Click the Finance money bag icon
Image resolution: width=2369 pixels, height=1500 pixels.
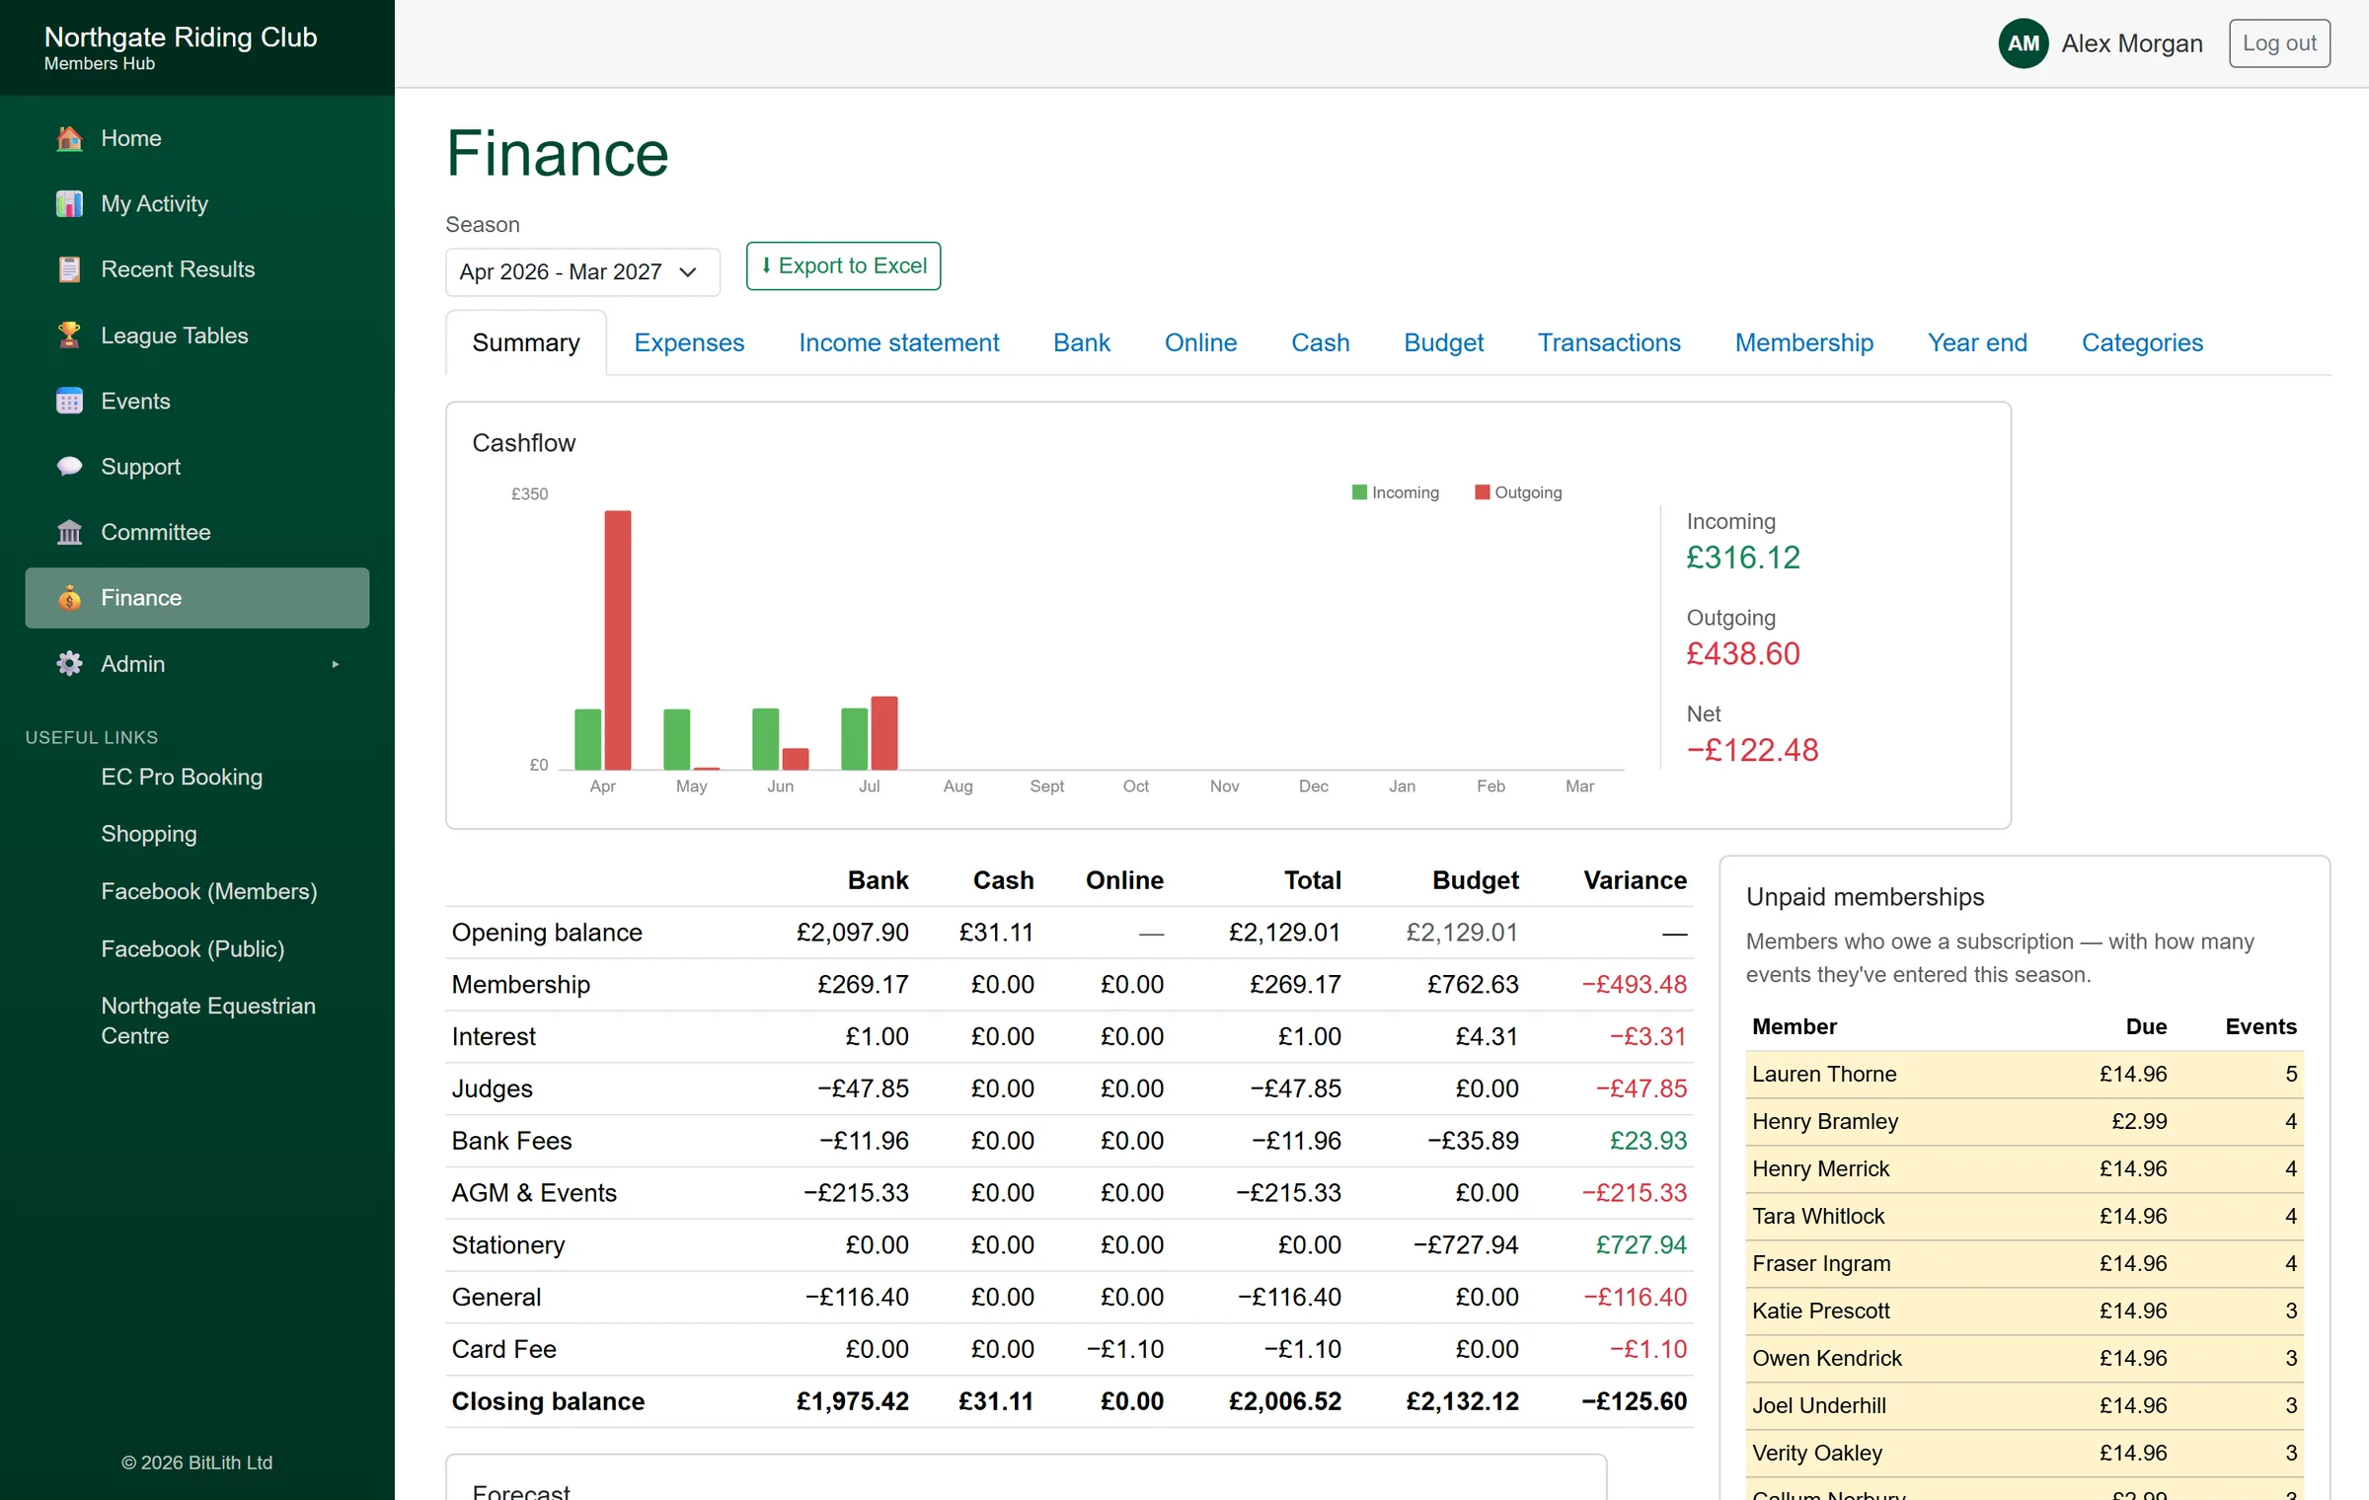click(69, 598)
